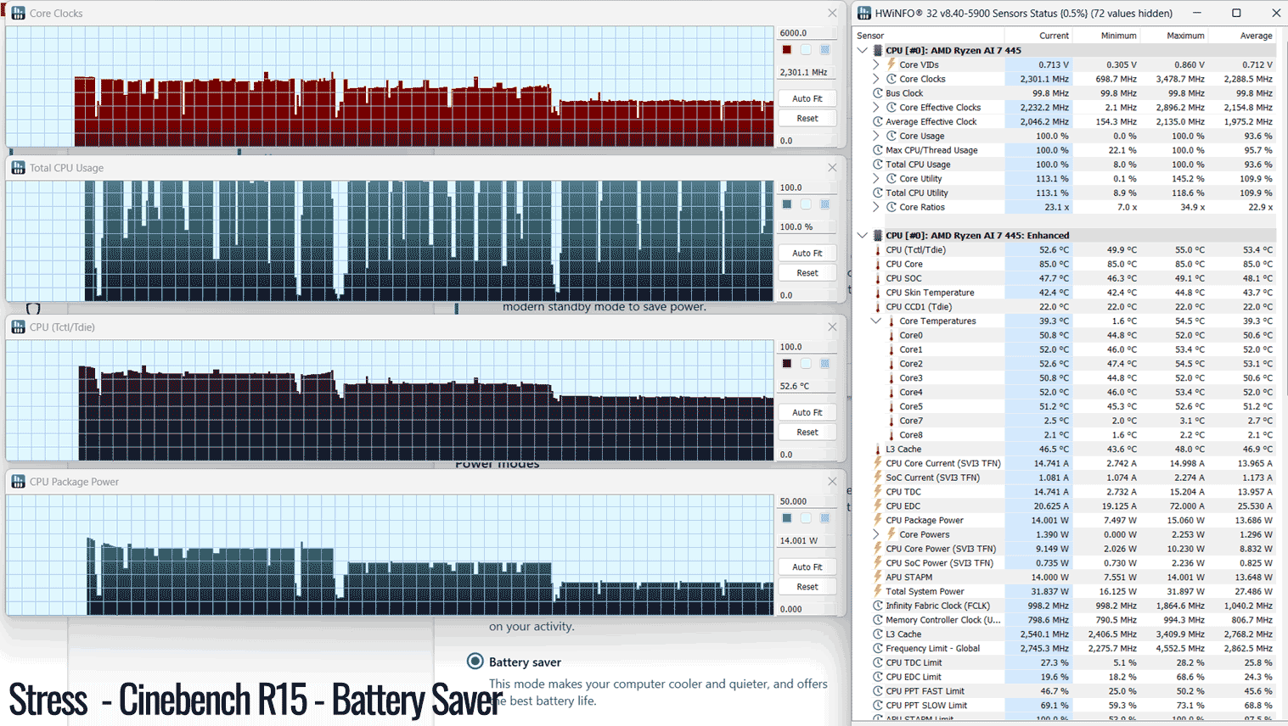The width and height of the screenshot is (1288, 726).
Task: Expand the Core Powers row
Action: click(x=876, y=535)
